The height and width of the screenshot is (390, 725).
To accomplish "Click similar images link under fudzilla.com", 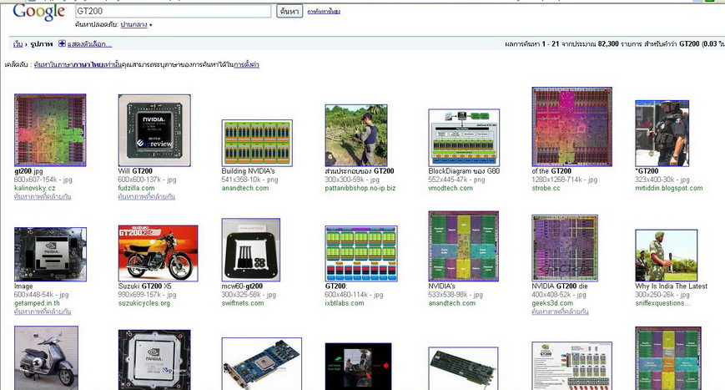I will click(147, 196).
